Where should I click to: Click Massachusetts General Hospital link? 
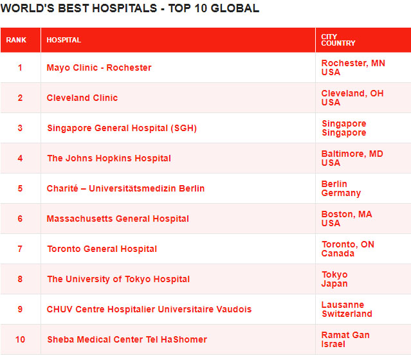click(x=118, y=219)
